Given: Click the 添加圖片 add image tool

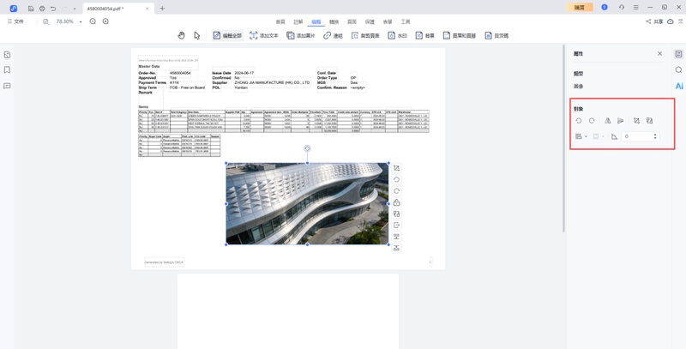Looking at the screenshot, I should (x=301, y=35).
